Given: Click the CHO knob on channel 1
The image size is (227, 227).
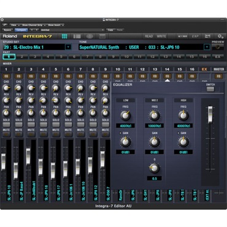Looking at the screenshot, I should coord(6,88).
